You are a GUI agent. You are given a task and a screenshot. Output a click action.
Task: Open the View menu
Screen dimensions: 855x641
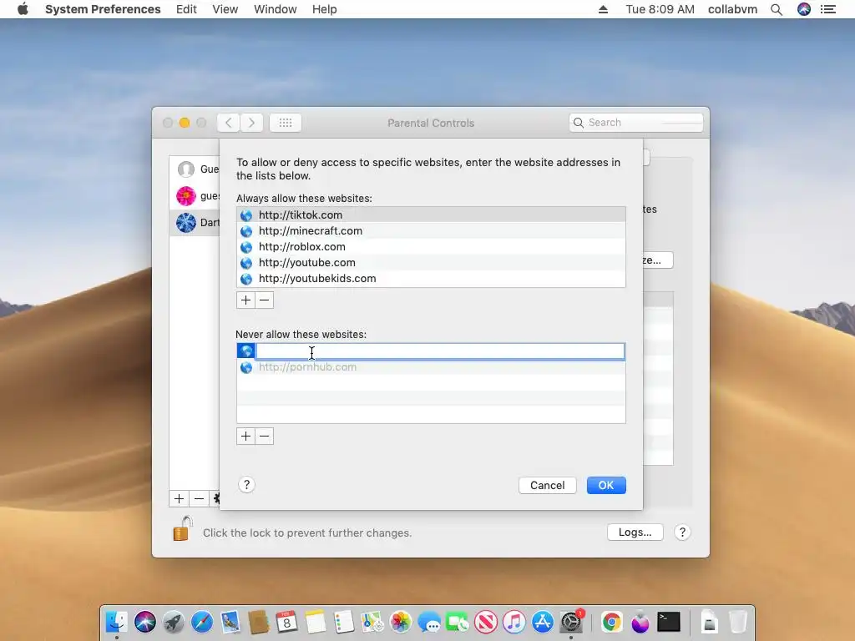(225, 9)
